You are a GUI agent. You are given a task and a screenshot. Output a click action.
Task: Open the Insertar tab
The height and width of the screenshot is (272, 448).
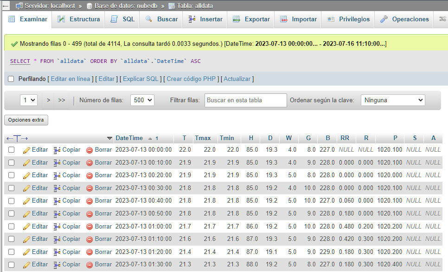[205, 19]
